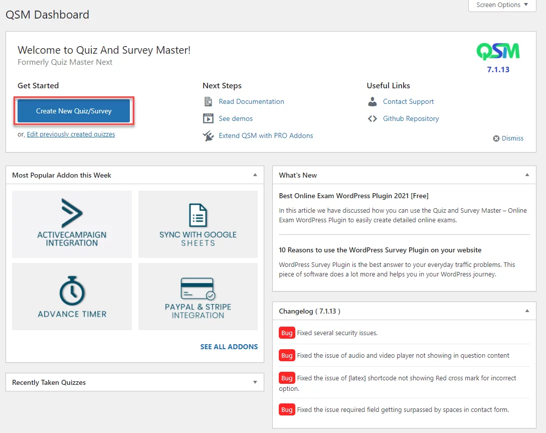Open 10 Reasons to use Survey Plugin article
546x433 pixels.
click(380, 250)
